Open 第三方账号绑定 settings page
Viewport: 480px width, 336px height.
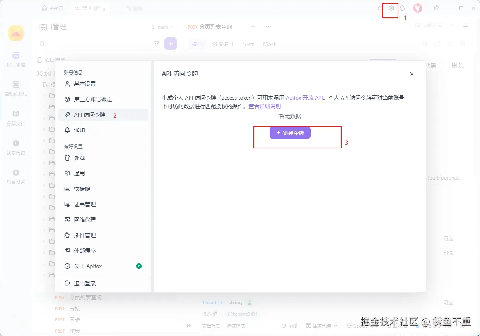point(103,99)
